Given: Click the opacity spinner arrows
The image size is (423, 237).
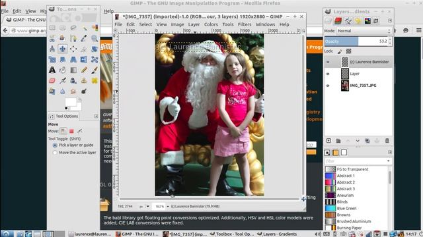Looking at the screenshot, I should 390,41.
